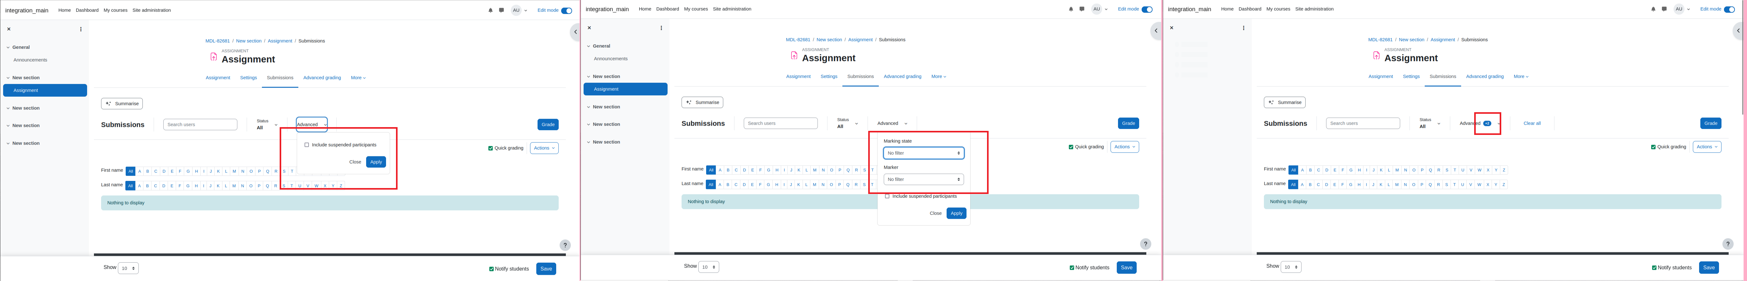Open Status filter dropdown in left screenshot
This screenshot has width=1747, height=281.
pos(267,125)
